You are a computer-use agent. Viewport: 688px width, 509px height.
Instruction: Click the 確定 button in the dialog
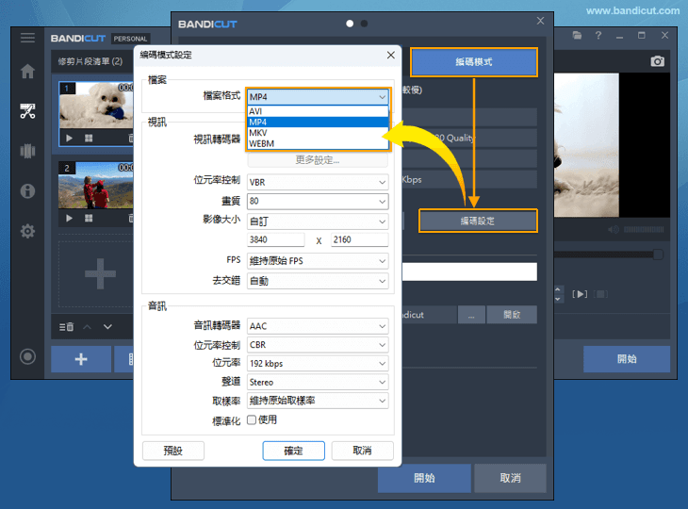[293, 451]
